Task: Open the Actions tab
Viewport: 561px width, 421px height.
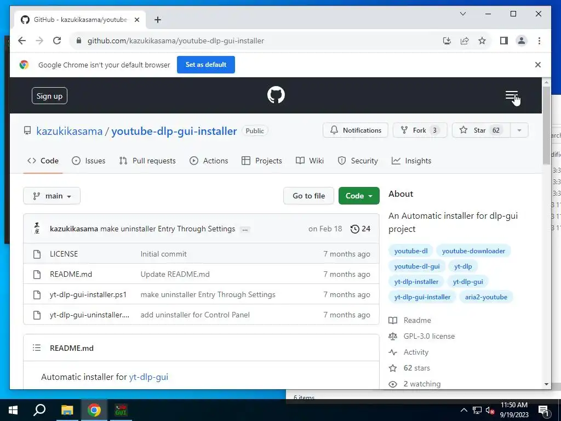Action: point(209,161)
